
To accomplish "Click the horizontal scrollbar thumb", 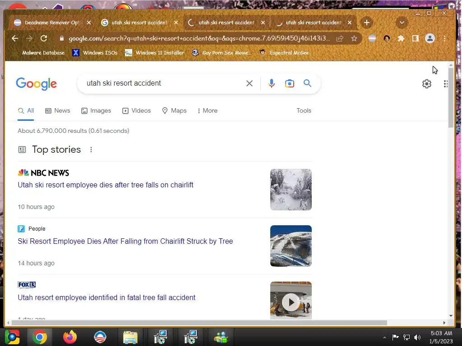I will pyautogui.click(x=199, y=323).
